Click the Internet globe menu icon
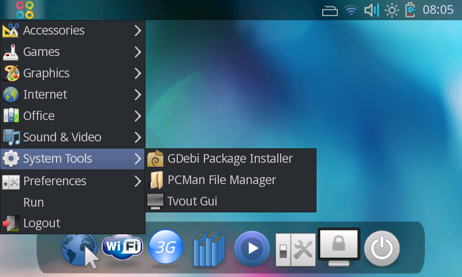This screenshot has width=462, height=277. click(x=11, y=95)
